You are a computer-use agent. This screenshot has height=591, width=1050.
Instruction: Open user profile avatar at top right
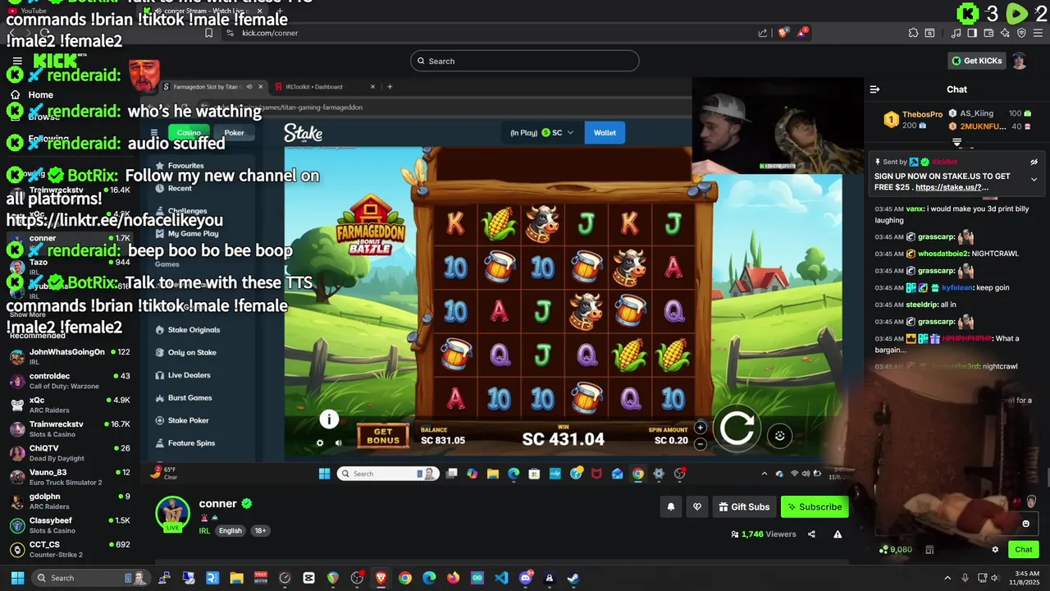(1019, 61)
